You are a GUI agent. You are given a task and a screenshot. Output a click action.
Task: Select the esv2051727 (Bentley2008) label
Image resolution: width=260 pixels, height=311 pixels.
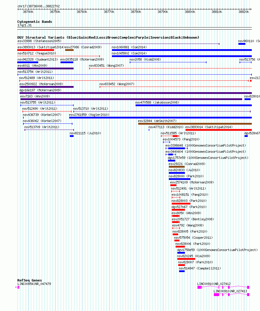point(193,219)
